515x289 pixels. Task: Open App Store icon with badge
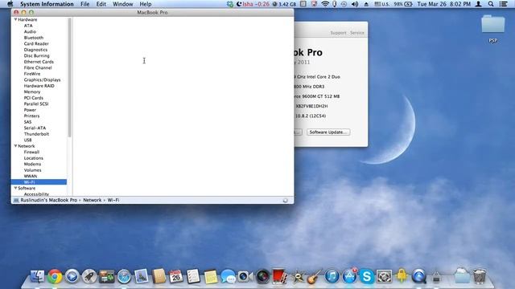click(x=349, y=276)
